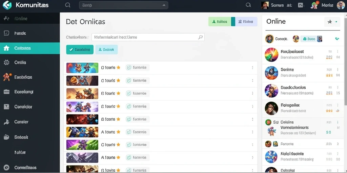Click the red-green flag icon beside Coluins

click(x=268, y=122)
